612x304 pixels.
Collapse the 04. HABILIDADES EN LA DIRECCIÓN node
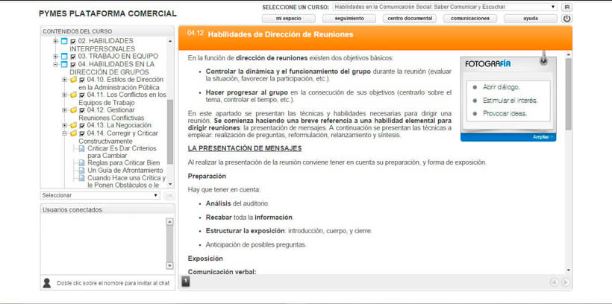(55, 64)
